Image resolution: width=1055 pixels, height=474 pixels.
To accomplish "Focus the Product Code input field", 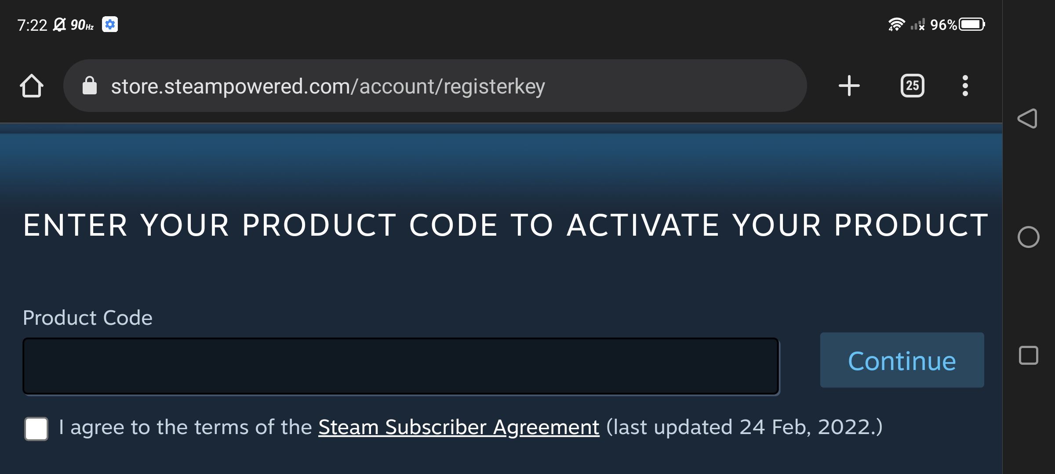I will tap(401, 366).
